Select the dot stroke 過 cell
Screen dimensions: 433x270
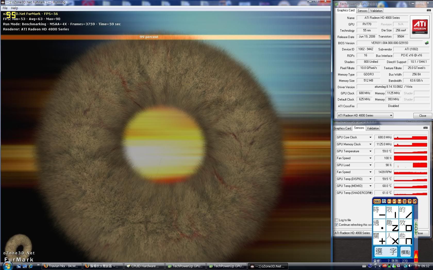click(x=379, y=225)
